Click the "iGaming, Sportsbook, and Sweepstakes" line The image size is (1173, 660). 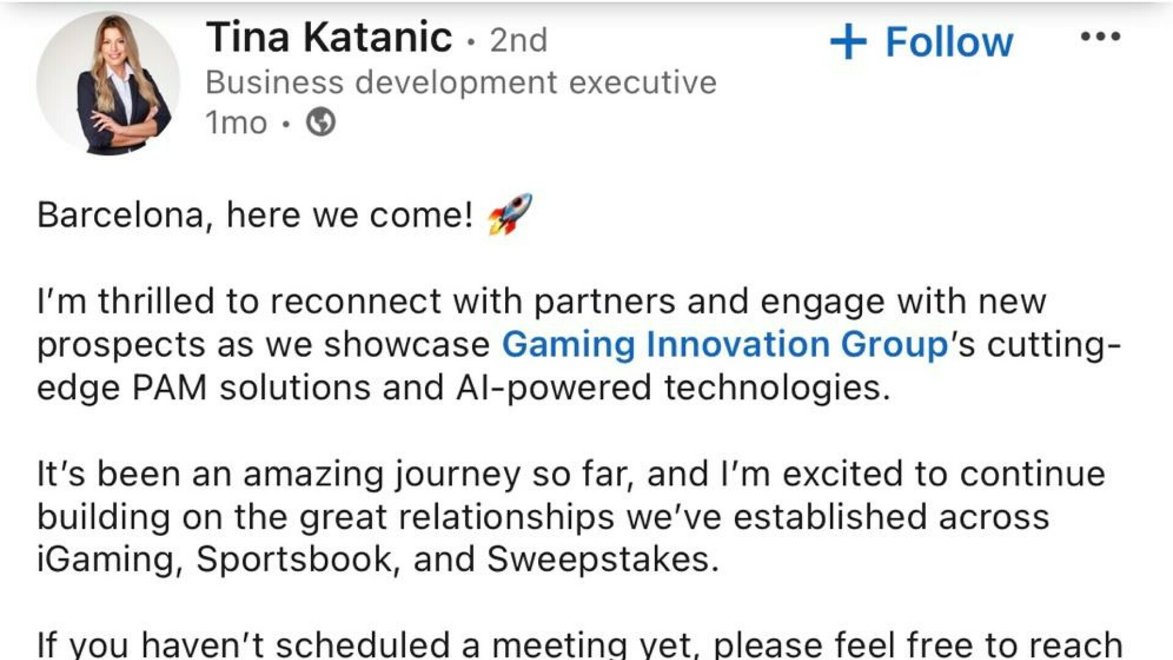[x=378, y=559]
